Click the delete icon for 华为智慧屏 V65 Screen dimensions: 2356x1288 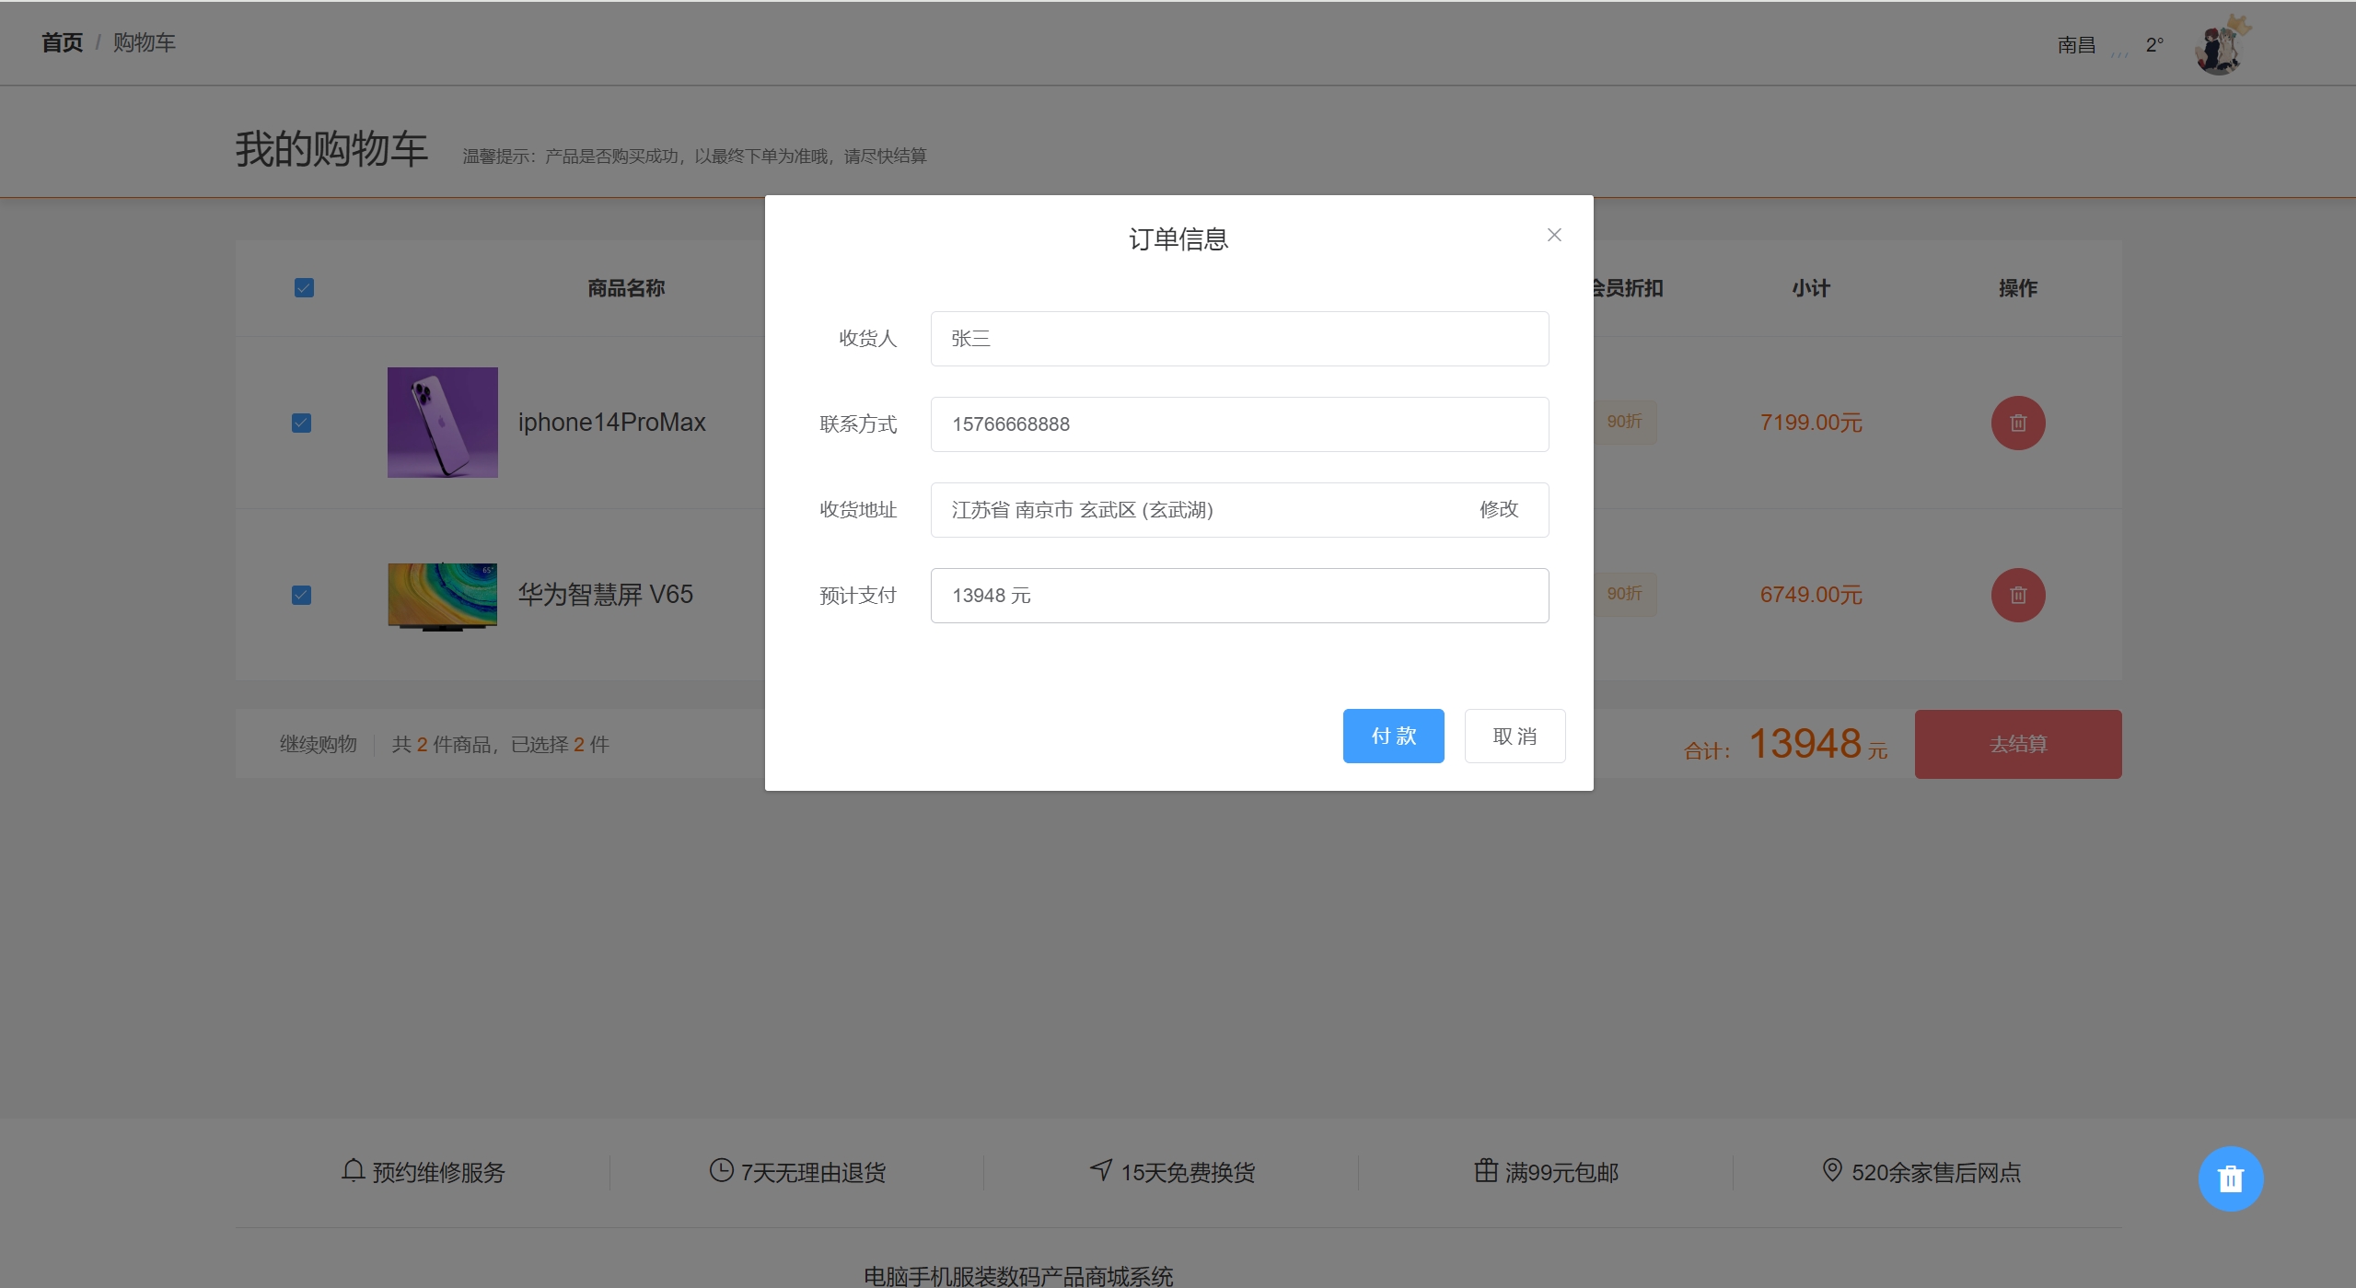click(x=2017, y=595)
